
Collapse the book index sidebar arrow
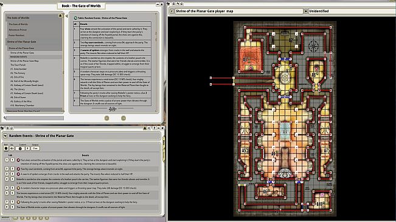(66, 16)
